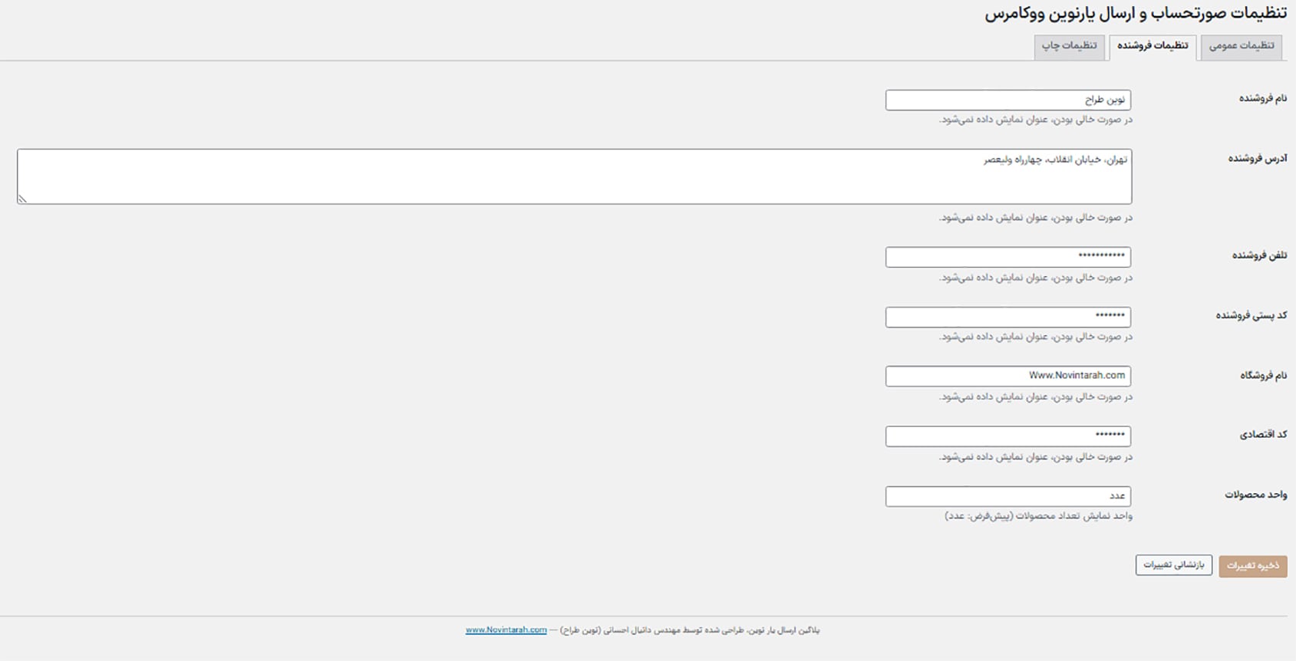Click the نام فروشگاه label
The image size is (1296, 661).
1263,375
